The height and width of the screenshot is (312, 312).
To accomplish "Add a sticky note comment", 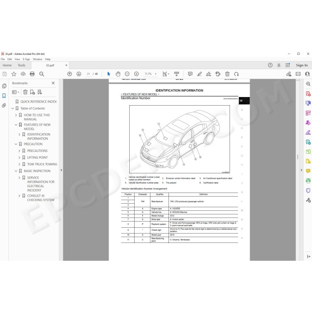I will (x=190, y=74).
